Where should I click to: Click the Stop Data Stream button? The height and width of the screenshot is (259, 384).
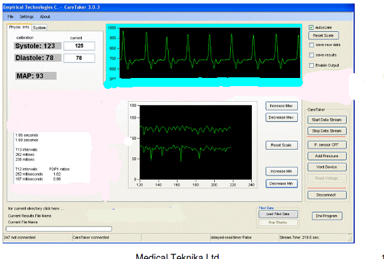click(326, 131)
